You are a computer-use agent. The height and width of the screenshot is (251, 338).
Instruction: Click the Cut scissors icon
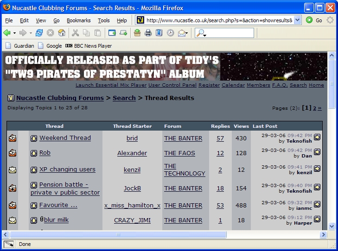[75, 33]
